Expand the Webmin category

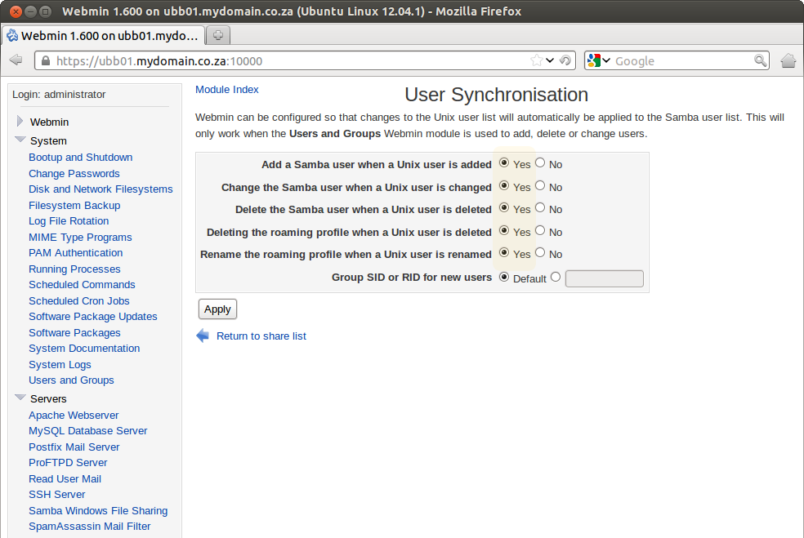point(20,122)
